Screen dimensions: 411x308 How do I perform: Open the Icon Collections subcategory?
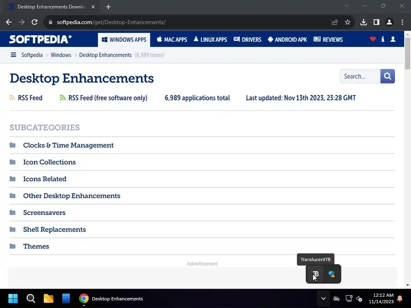click(49, 162)
